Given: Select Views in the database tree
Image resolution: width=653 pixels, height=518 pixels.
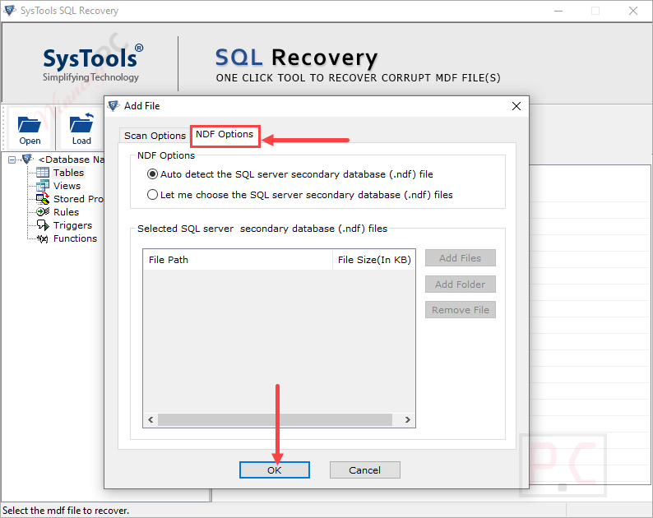Looking at the screenshot, I should pyautogui.click(x=67, y=186).
